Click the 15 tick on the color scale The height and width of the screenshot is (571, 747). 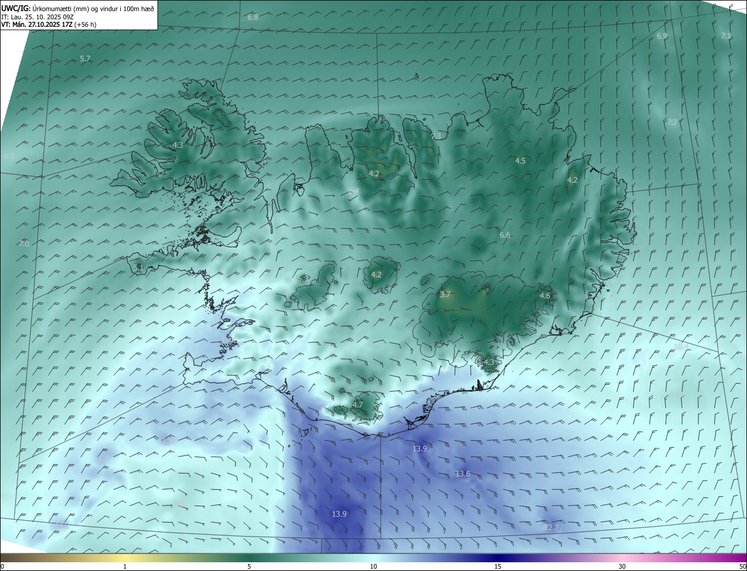498,566
